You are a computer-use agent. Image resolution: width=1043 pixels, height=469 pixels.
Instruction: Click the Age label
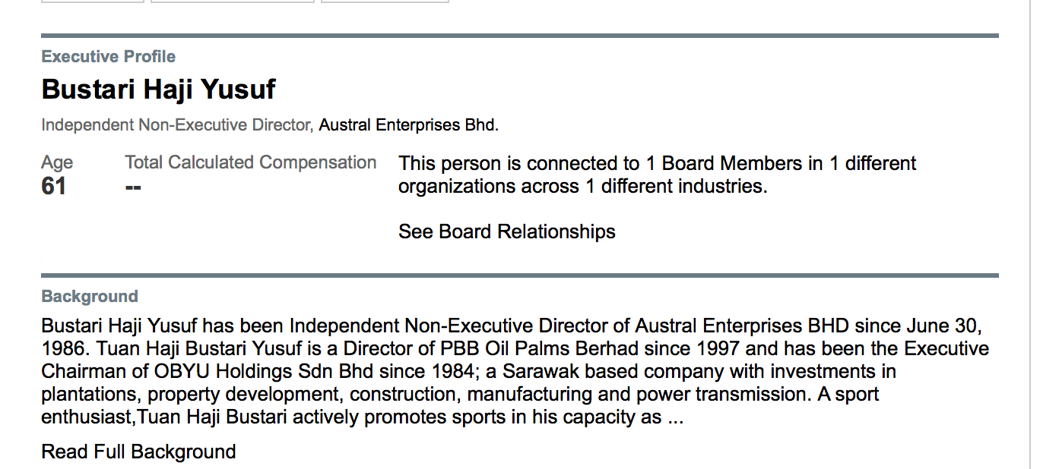pos(57,162)
